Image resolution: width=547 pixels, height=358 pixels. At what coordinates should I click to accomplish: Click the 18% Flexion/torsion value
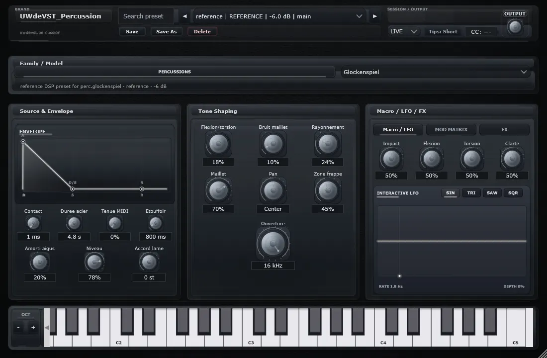pos(218,162)
